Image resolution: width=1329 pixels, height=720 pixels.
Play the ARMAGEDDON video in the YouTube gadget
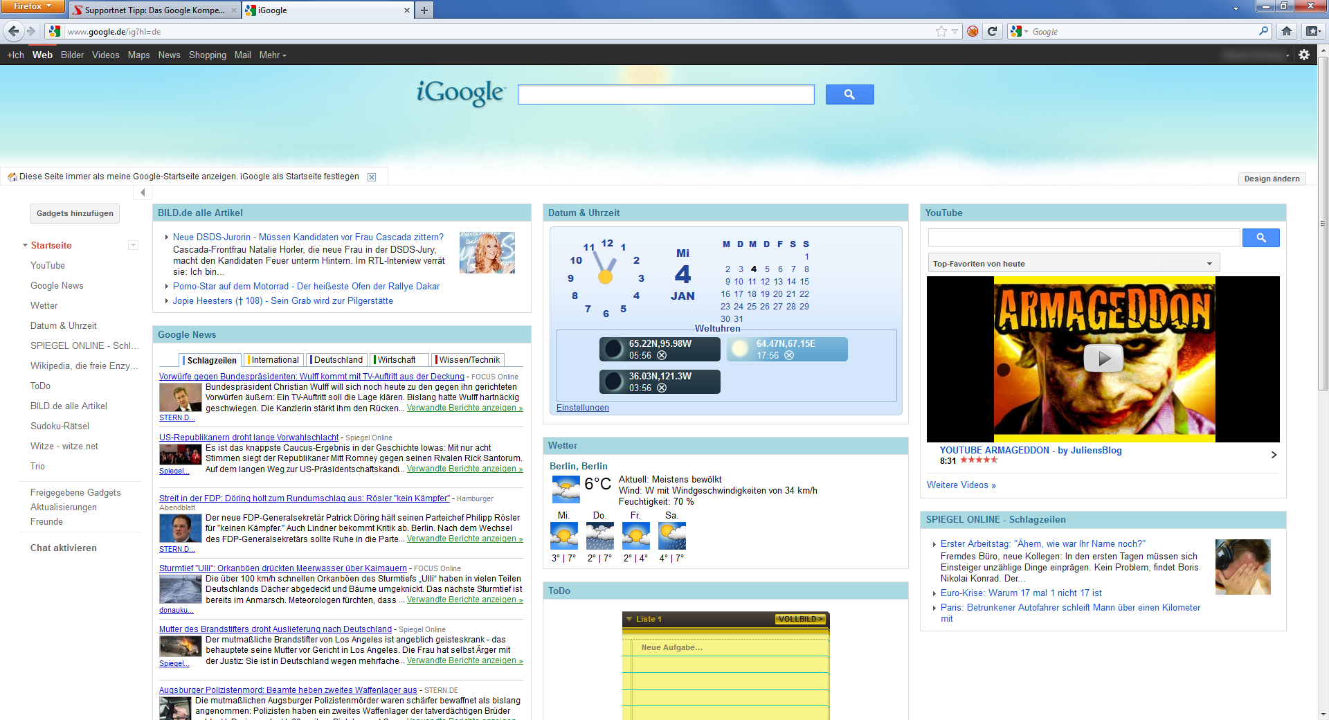pyautogui.click(x=1105, y=359)
